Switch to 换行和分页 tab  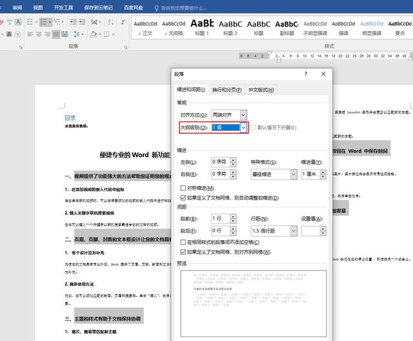pos(227,90)
